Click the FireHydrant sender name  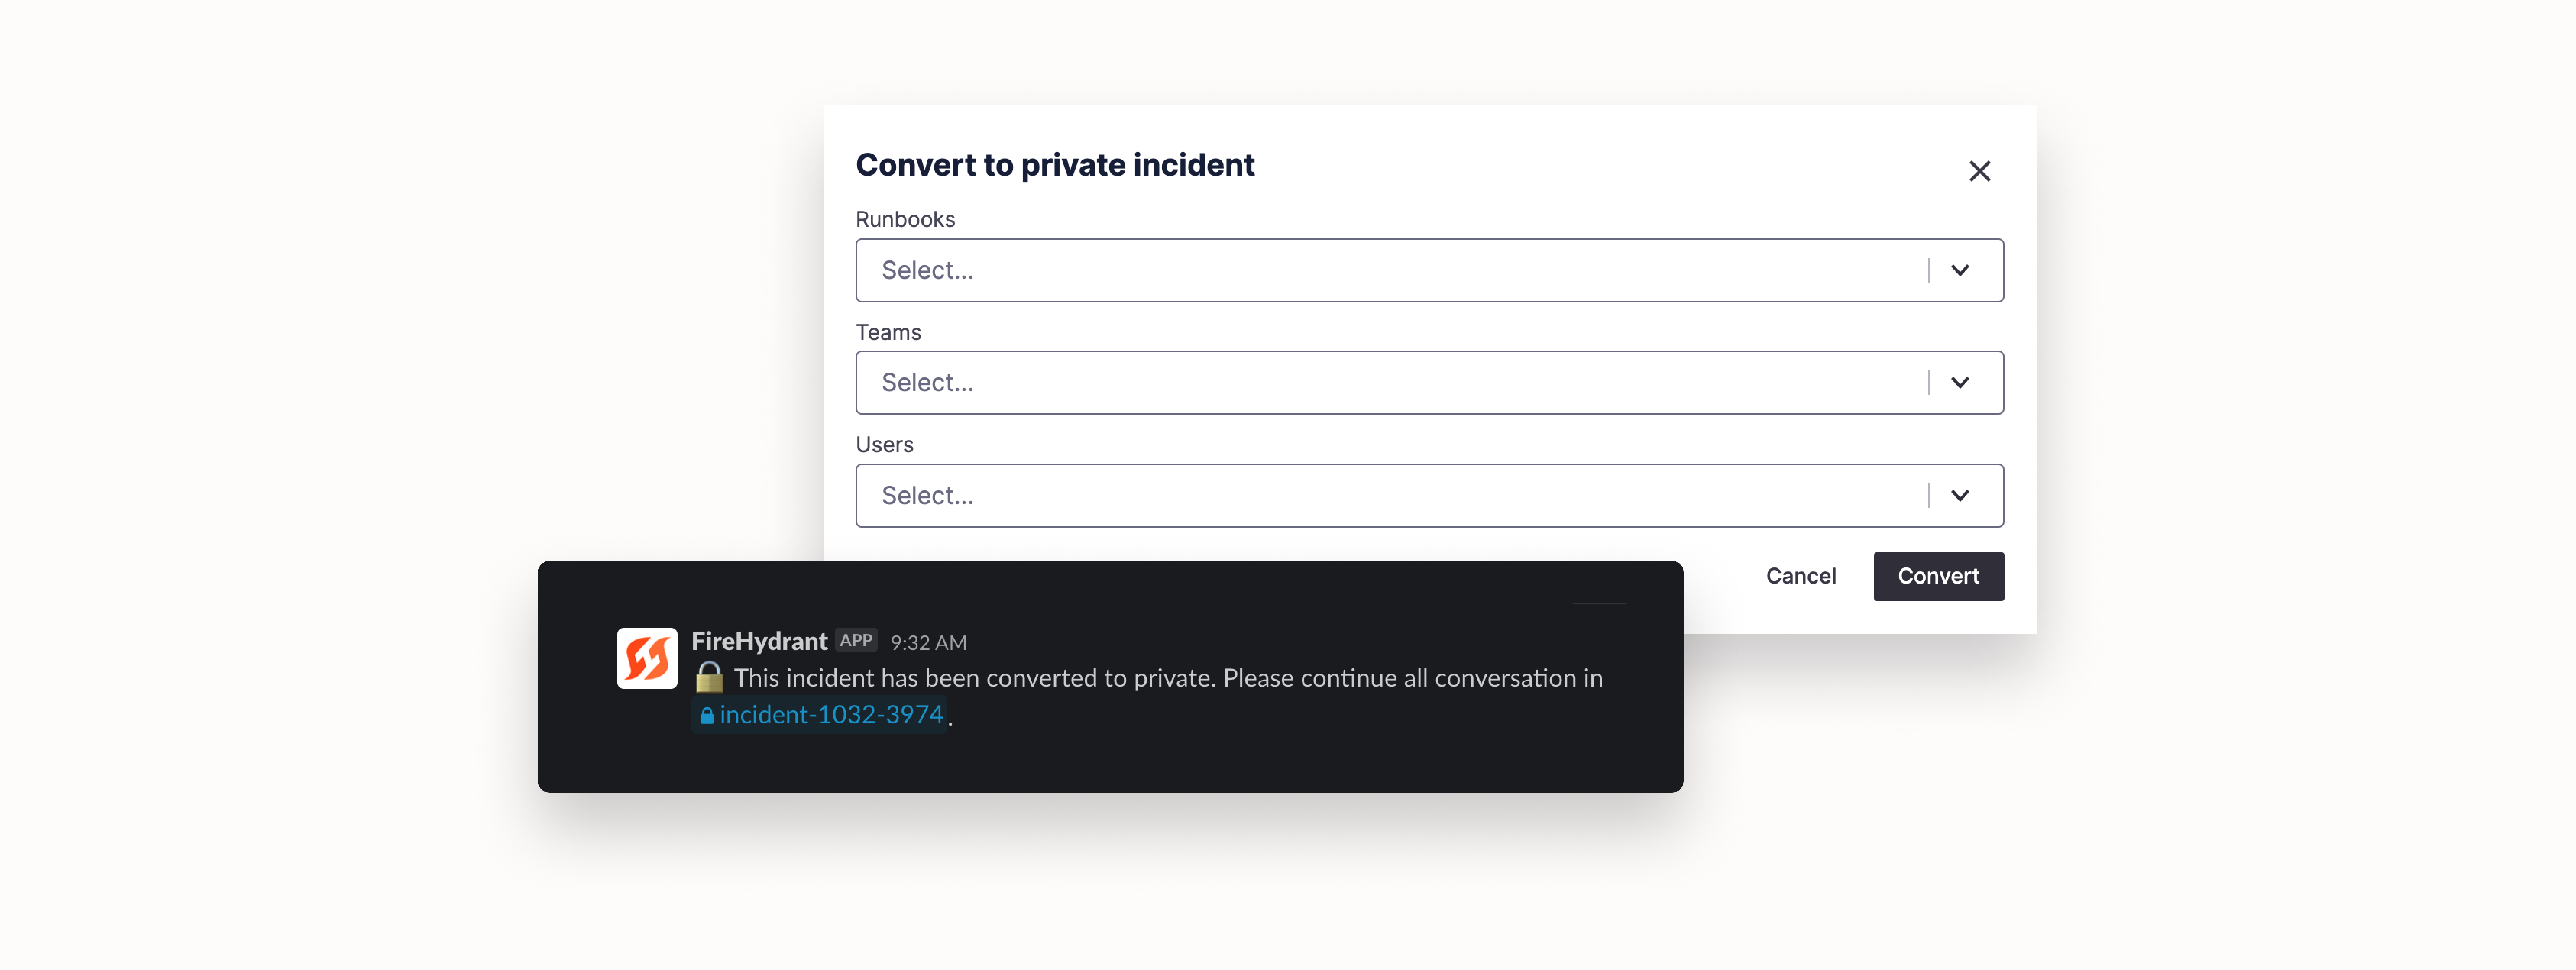[759, 641]
